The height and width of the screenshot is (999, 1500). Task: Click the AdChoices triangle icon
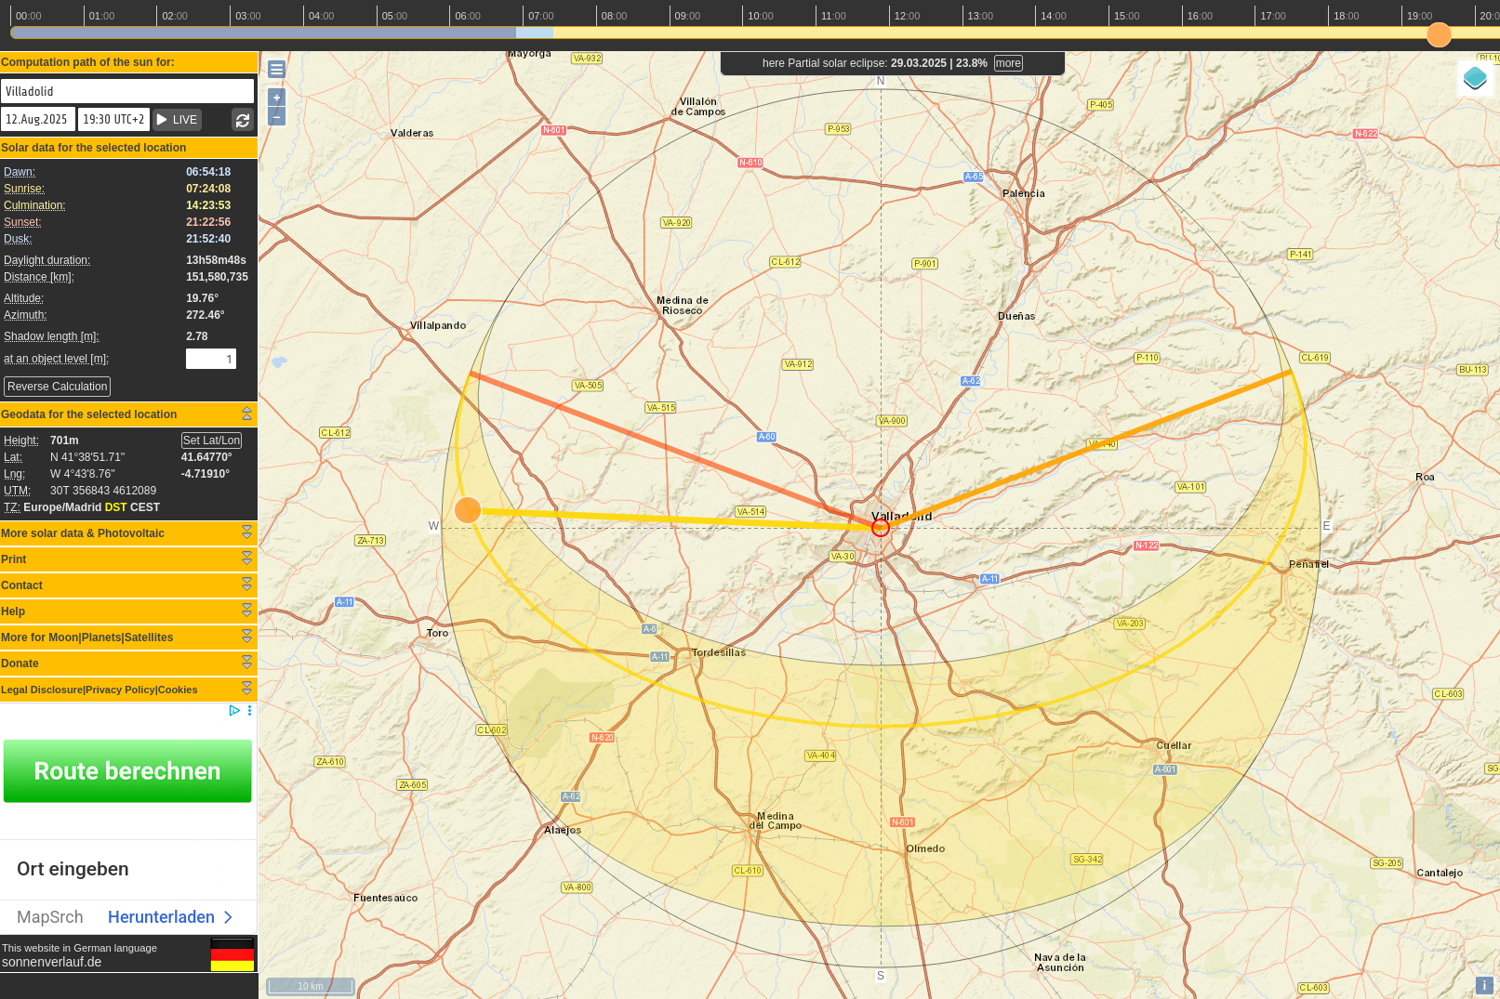click(x=234, y=710)
